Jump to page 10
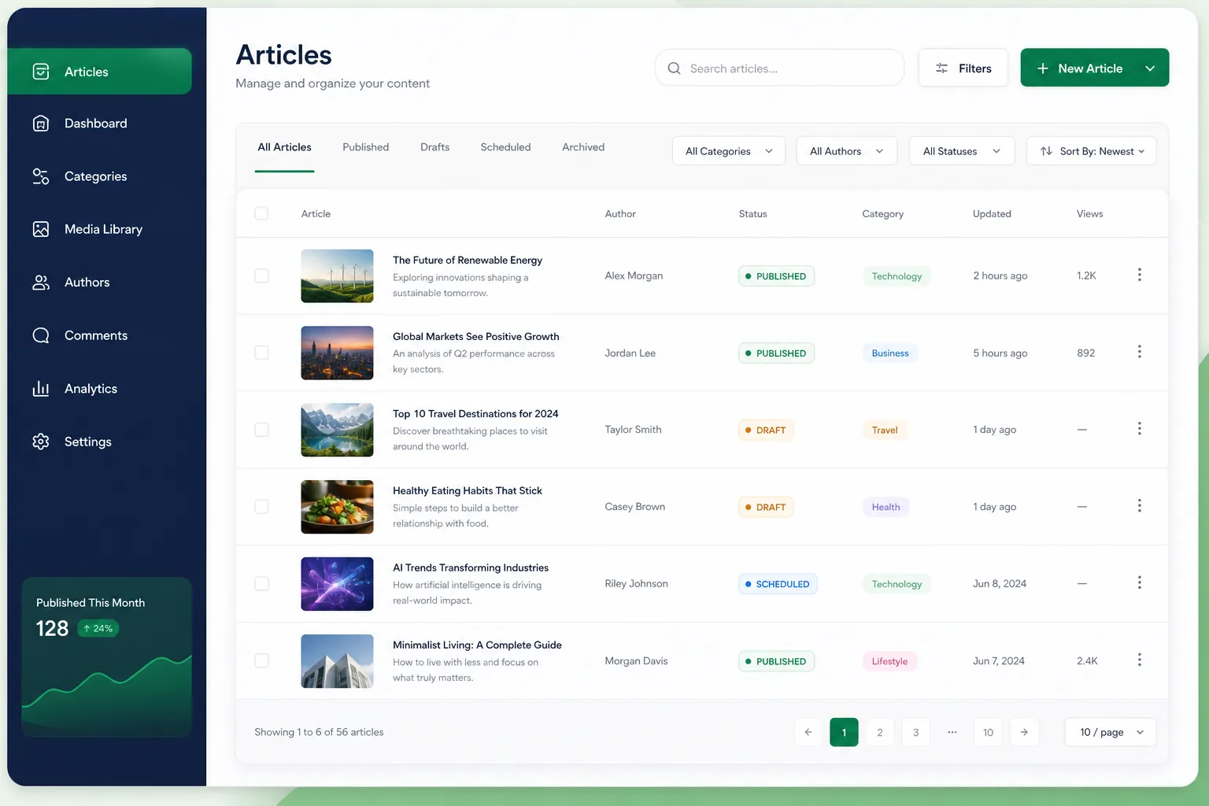 pyautogui.click(x=988, y=732)
